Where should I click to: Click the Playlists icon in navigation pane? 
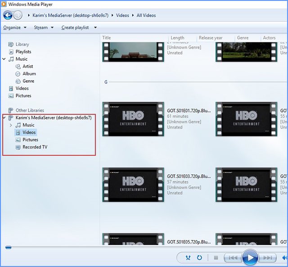[11, 52]
